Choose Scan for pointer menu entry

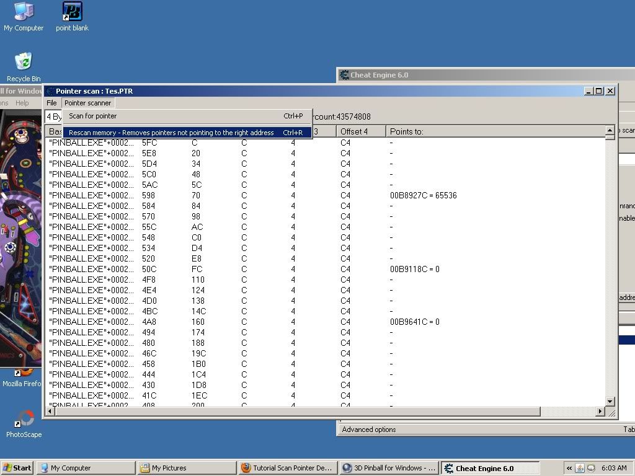(186, 116)
